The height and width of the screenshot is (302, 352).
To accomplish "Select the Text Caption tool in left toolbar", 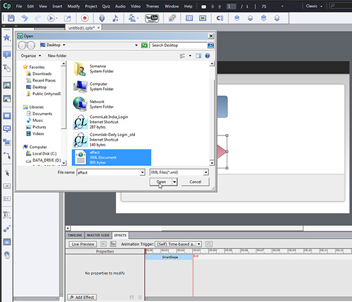I will pos(7,54).
